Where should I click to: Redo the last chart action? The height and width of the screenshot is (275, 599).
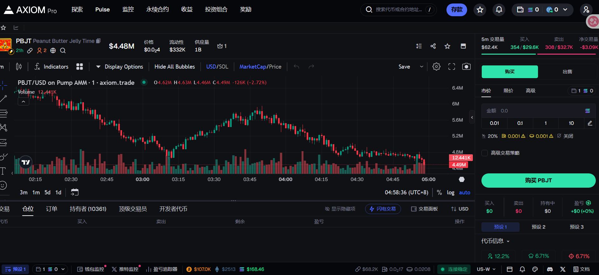[311, 67]
